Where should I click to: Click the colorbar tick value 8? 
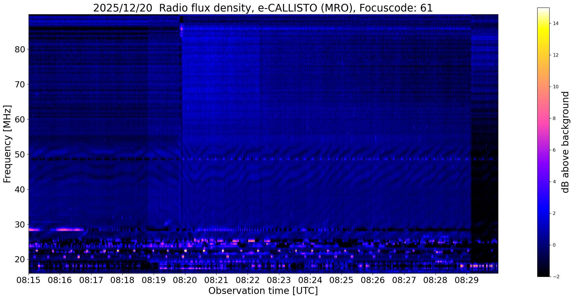(554, 119)
